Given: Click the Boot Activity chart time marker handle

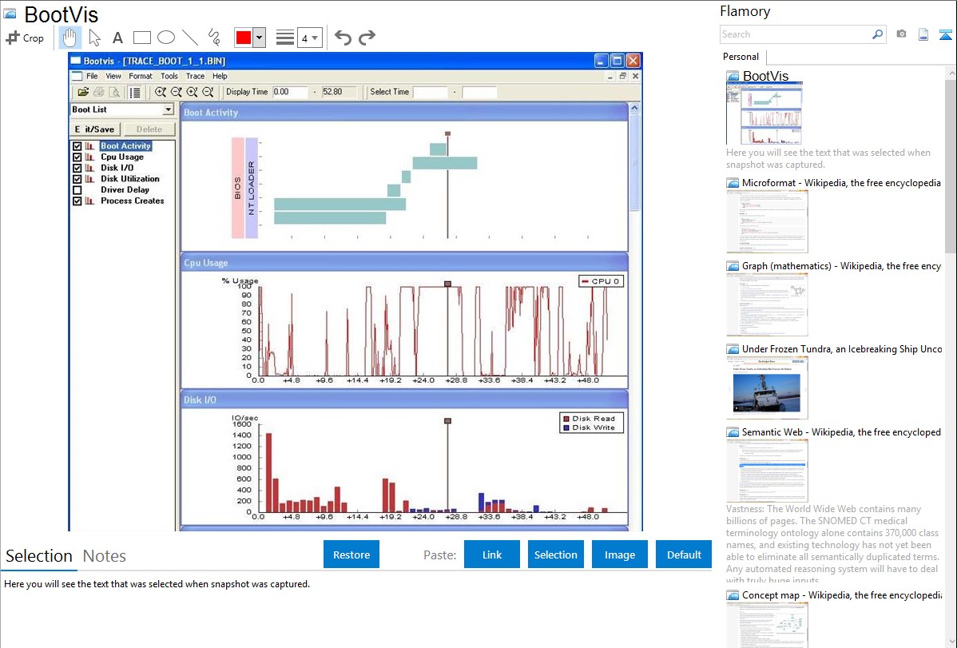Looking at the screenshot, I should [447, 133].
